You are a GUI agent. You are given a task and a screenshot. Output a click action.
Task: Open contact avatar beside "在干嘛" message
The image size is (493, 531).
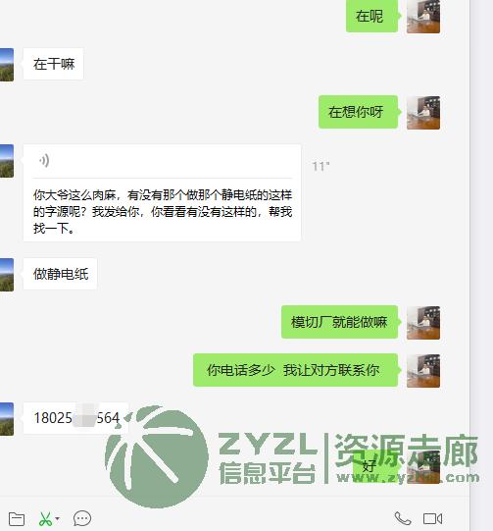point(7,65)
